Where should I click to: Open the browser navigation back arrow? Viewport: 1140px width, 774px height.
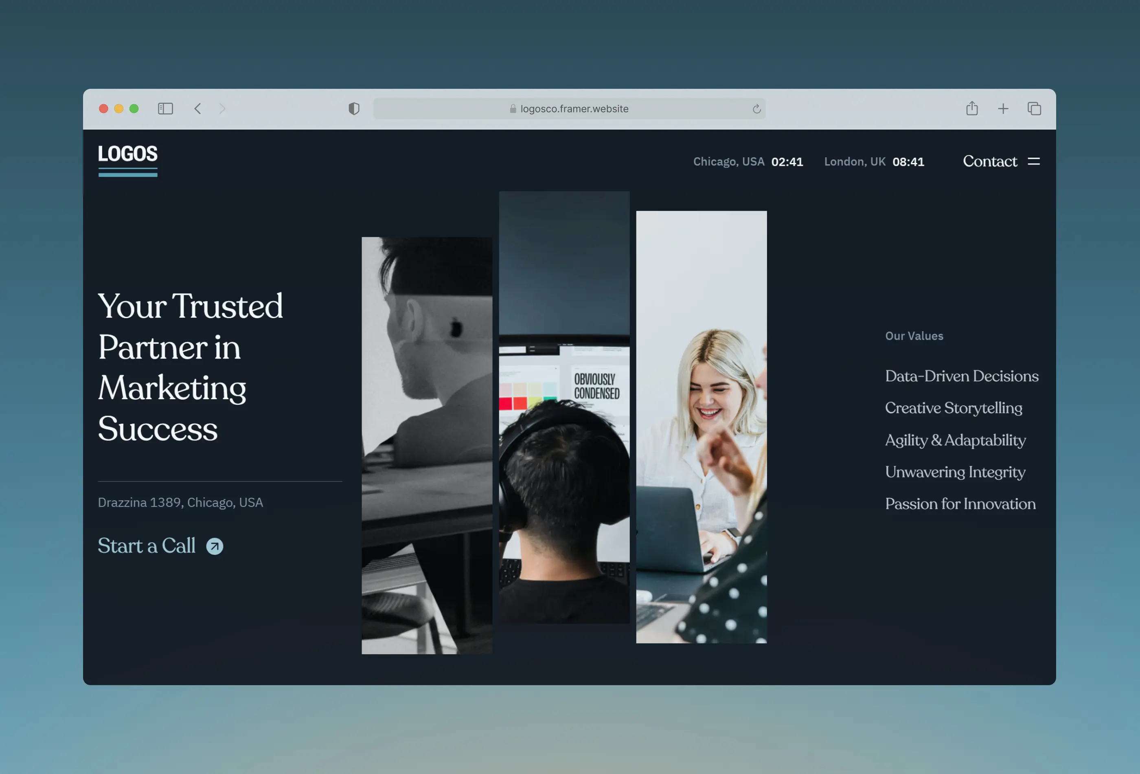point(197,108)
